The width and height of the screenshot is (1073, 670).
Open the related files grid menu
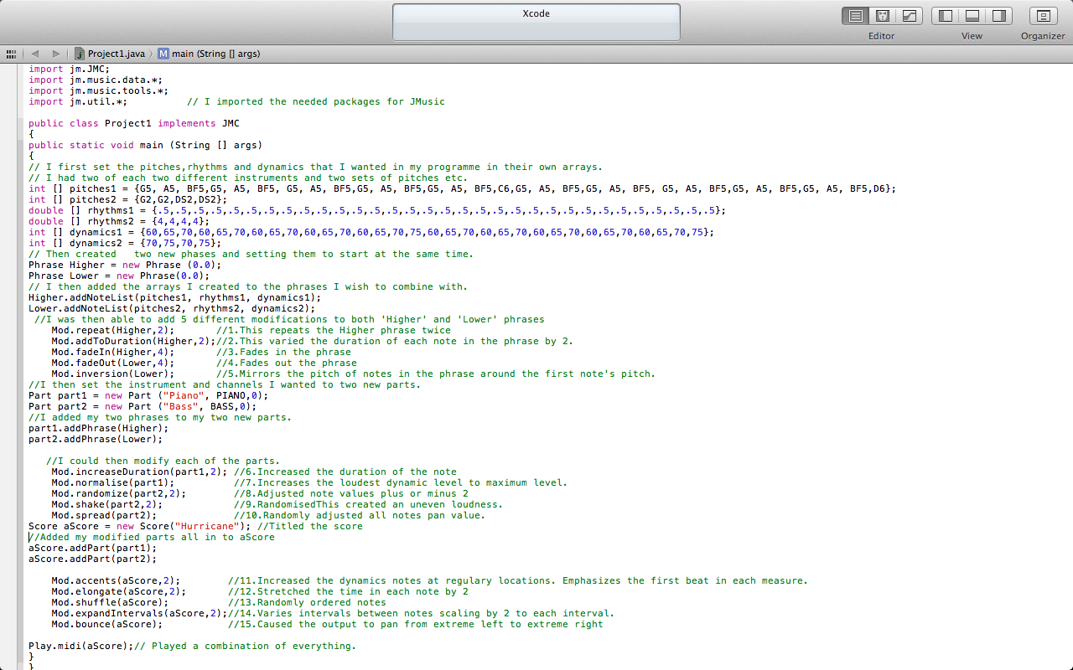(x=12, y=54)
